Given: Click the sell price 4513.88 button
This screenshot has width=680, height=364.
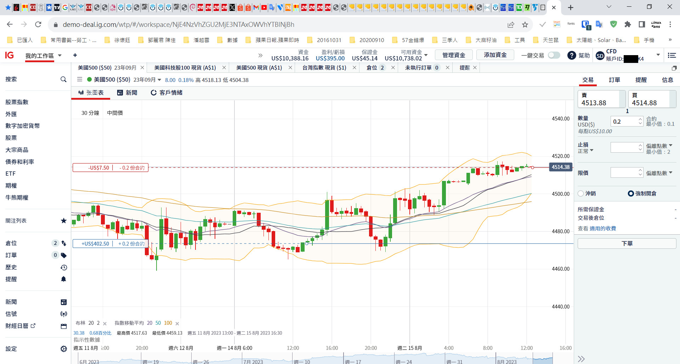Looking at the screenshot, I should pyautogui.click(x=601, y=99).
